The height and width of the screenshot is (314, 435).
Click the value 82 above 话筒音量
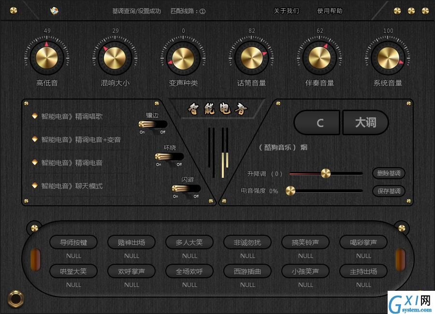tap(252, 31)
